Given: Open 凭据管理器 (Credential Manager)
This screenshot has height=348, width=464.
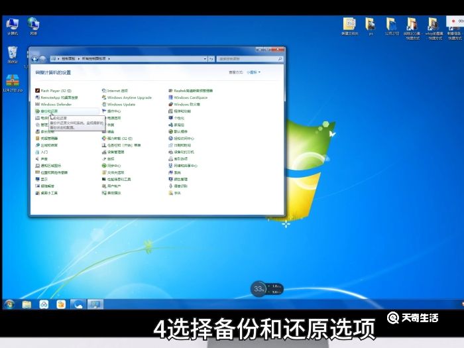Looking at the screenshot, I should (x=46, y=139).
